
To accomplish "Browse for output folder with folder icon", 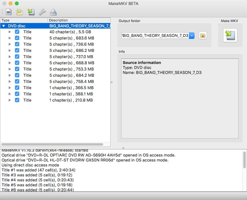I will 203,35.
